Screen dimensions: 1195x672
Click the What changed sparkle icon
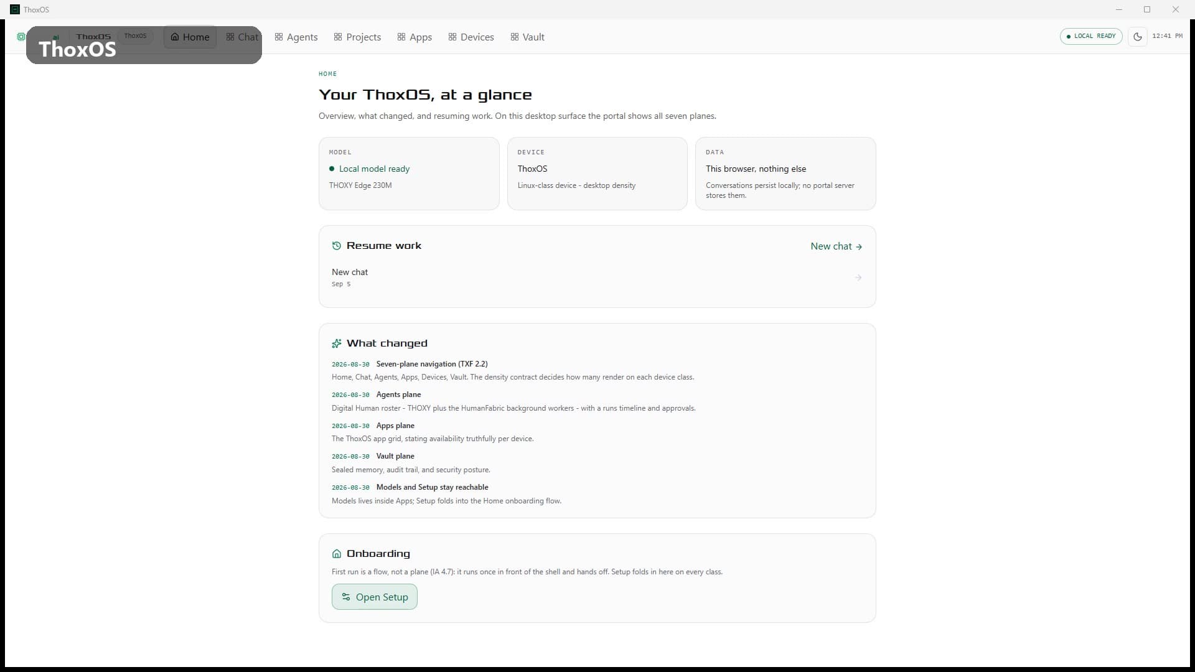click(x=337, y=343)
